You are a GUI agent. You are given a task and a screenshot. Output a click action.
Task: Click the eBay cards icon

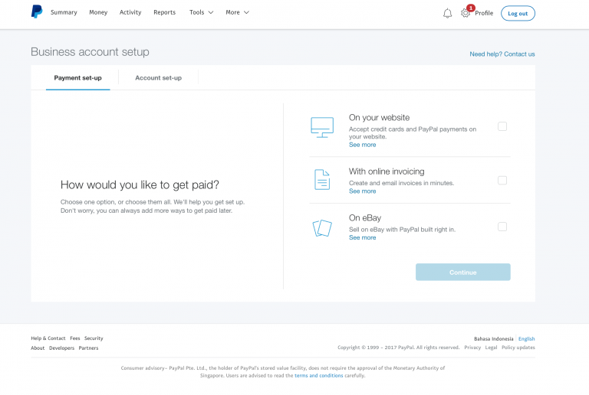322,228
